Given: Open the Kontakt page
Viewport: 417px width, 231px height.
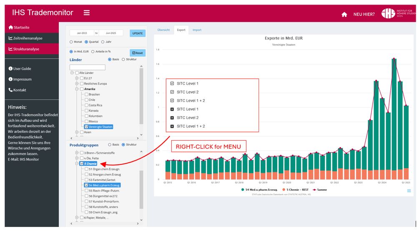Looking at the screenshot, I should 17,90.
